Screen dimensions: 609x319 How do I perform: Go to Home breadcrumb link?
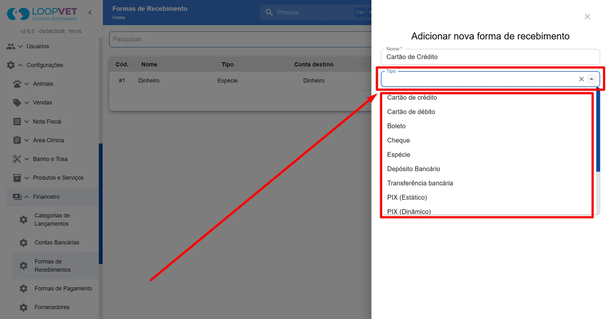[119, 17]
